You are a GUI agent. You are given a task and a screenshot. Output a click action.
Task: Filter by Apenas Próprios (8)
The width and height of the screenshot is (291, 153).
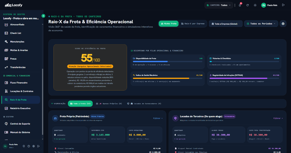coord(109,104)
